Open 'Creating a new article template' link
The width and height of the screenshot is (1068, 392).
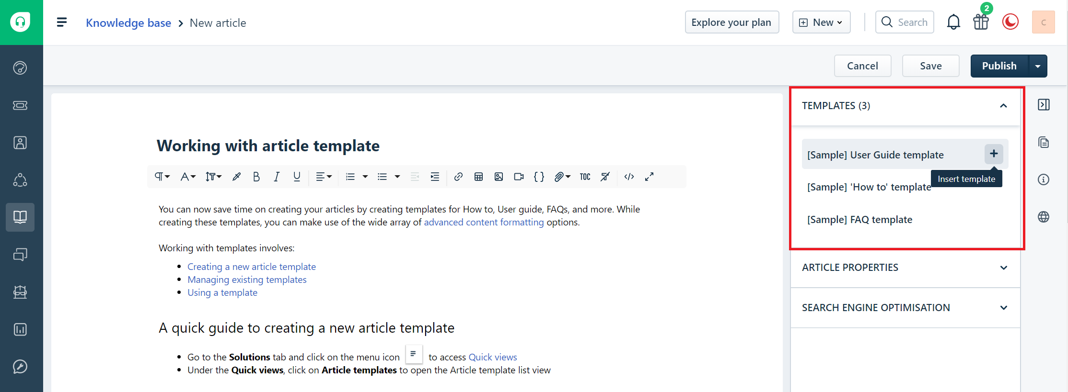[252, 267]
